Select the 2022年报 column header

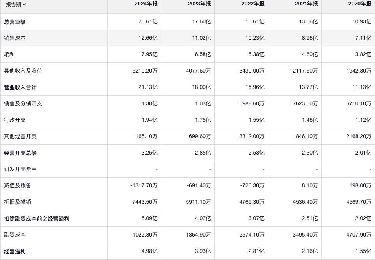point(252,4)
